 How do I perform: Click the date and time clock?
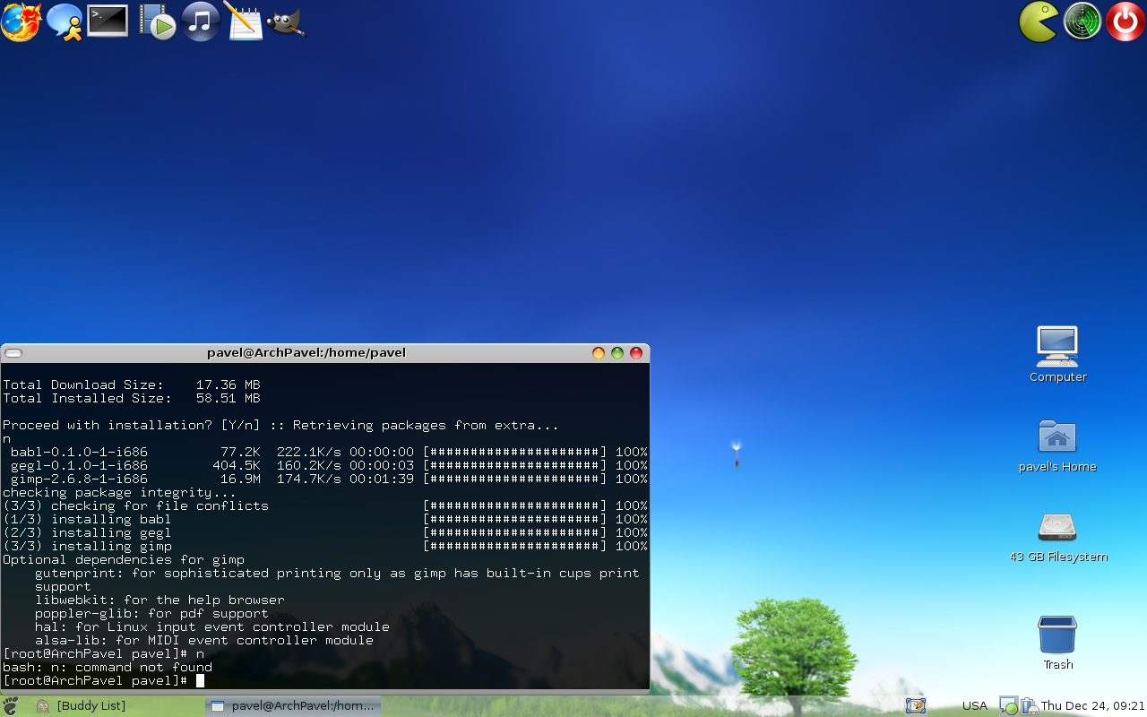1092,706
